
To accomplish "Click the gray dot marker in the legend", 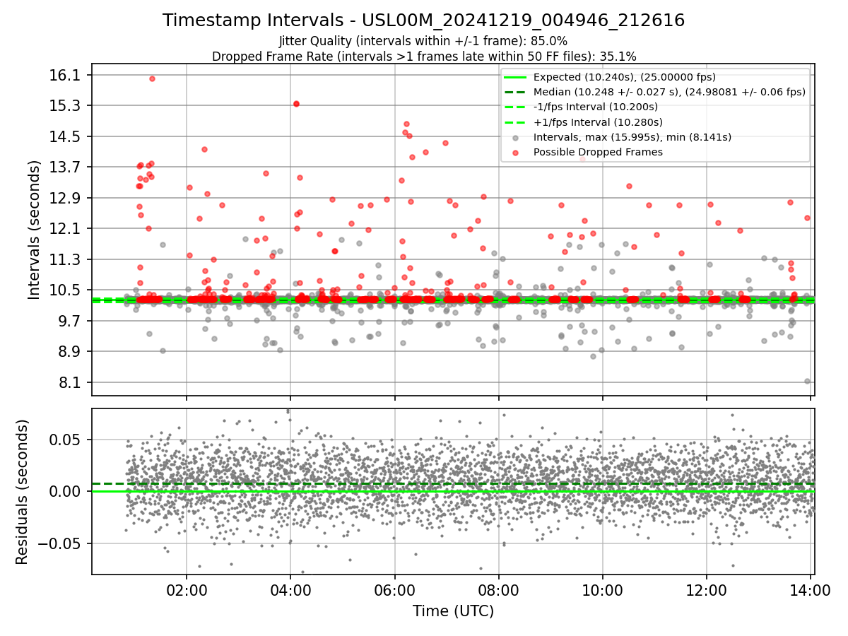I will pos(516,137).
